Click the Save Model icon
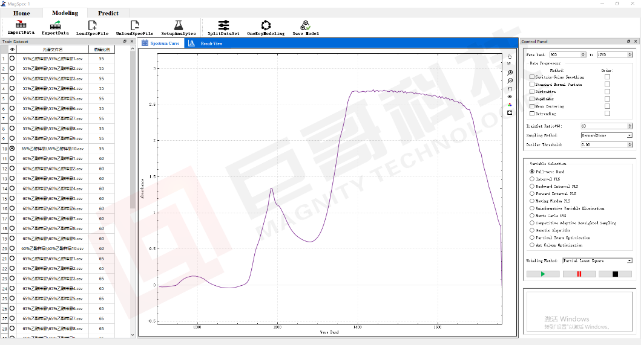Screen dimensions: 641x345 306,25
